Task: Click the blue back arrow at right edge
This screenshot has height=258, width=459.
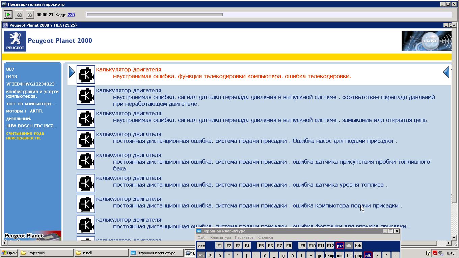Action: (x=446, y=72)
